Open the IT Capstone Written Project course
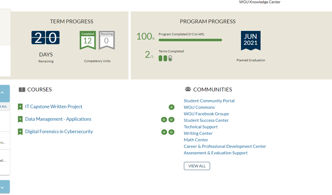This screenshot has height=195, width=332. [x=54, y=107]
